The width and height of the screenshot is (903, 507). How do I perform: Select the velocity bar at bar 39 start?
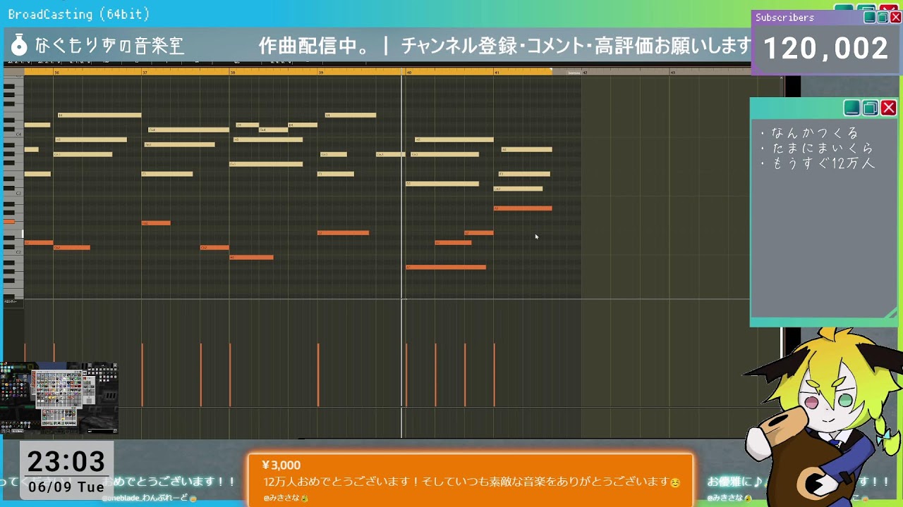coord(318,375)
